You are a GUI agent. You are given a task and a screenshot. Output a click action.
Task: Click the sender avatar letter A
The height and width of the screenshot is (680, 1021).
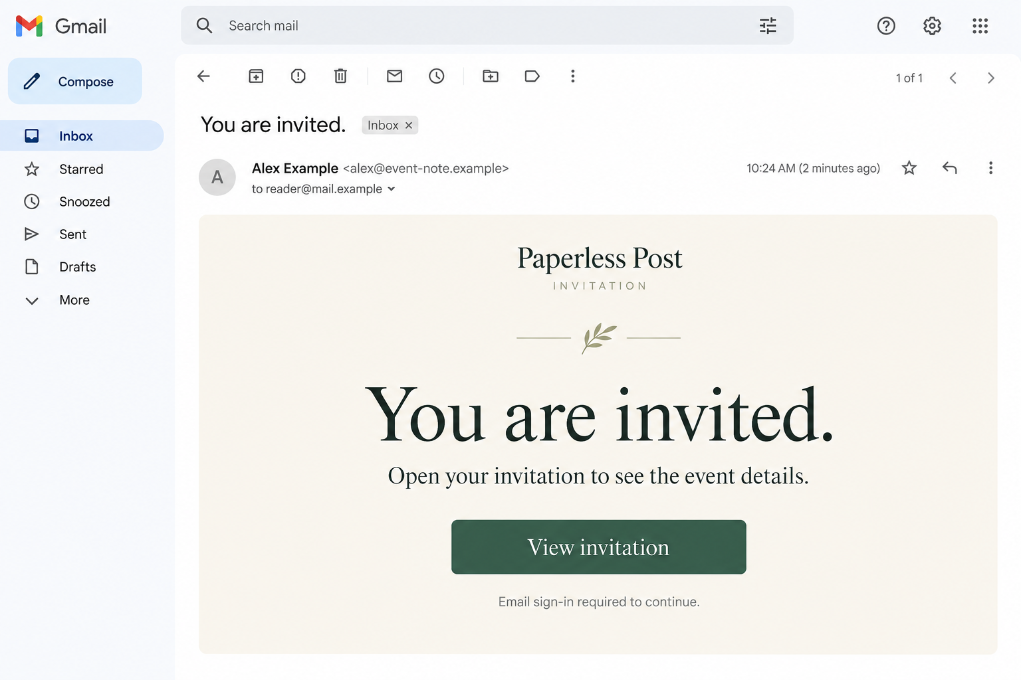(x=217, y=177)
